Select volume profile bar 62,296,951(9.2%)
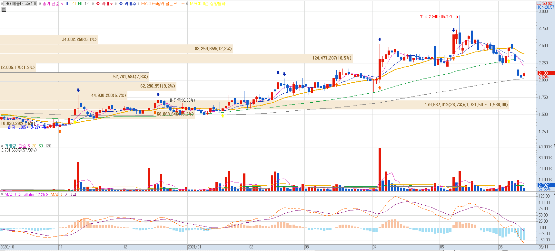Image resolution: width=555 pixels, height=251 pixels. click(88, 86)
